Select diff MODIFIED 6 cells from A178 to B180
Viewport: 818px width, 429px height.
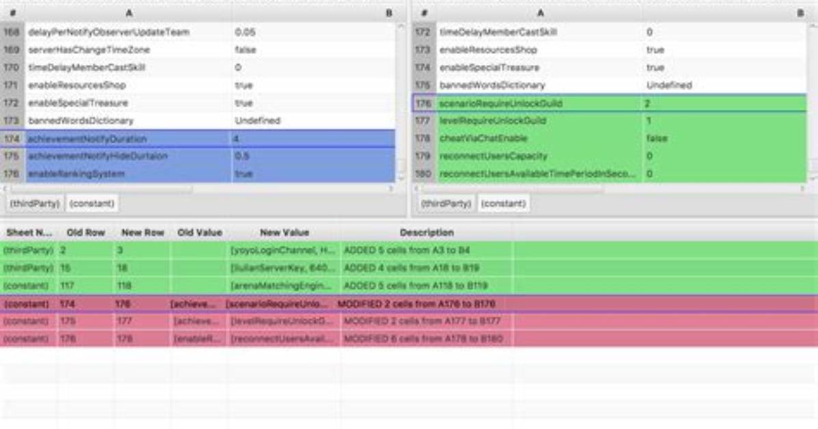[x=409, y=339]
